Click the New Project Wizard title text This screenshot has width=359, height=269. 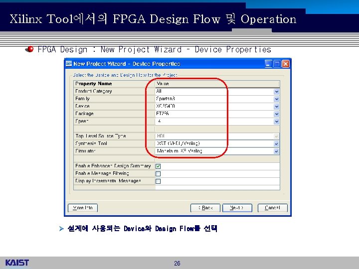pyautogui.click(x=127, y=64)
